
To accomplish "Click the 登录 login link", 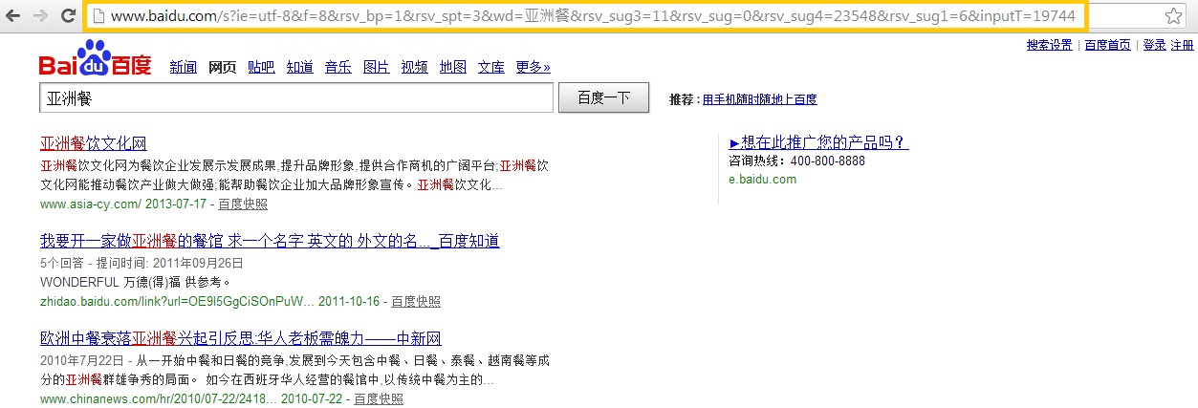I will coord(1154,45).
